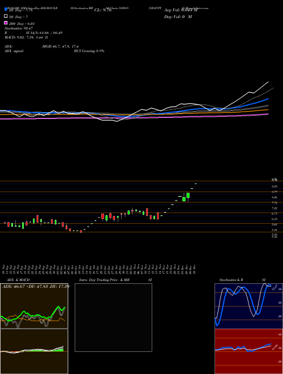Click the blue Stochastics oscillator chart panel
Screen dimensions: 283x374
click(x=248, y=306)
